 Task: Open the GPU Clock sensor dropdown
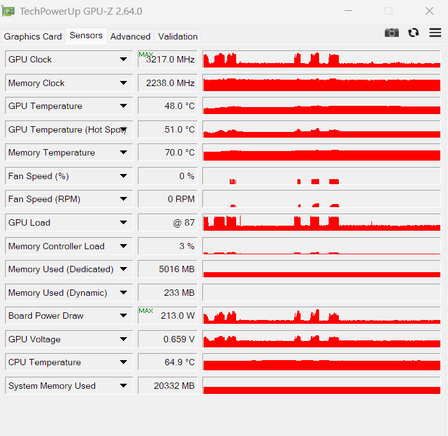[x=123, y=59]
